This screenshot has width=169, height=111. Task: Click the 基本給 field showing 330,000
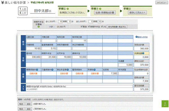34,57
